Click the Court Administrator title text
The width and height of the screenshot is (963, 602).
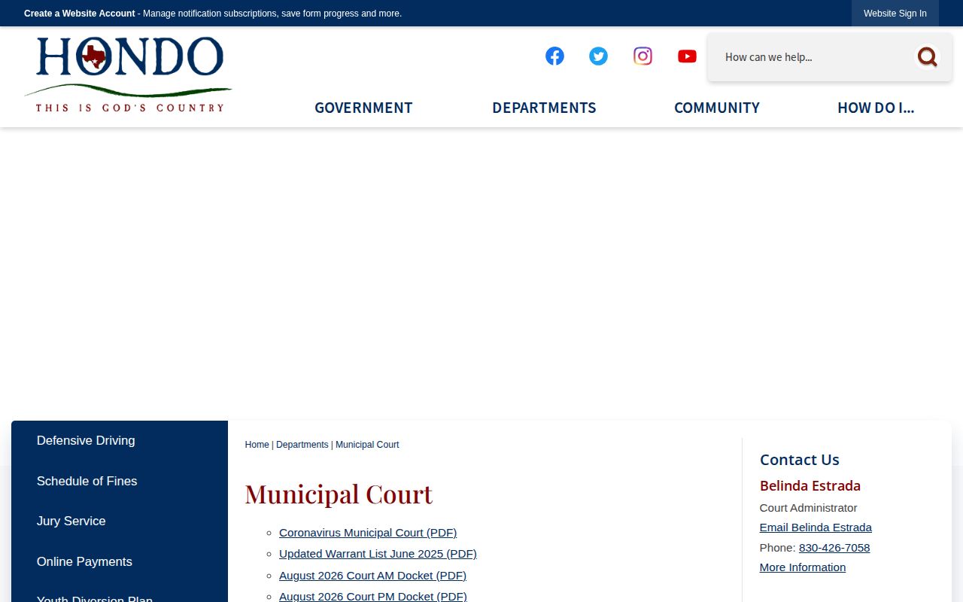[x=809, y=508]
